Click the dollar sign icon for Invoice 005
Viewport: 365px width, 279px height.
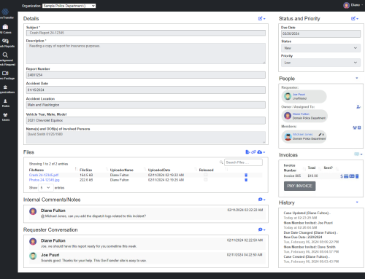pyautogui.click(x=342, y=176)
